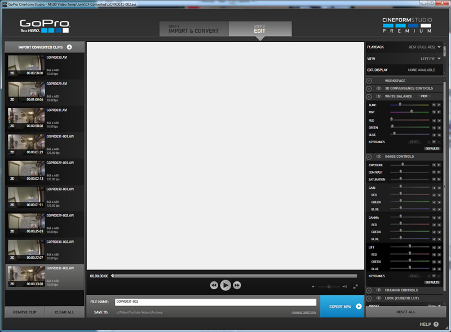Nudge Temp value left with its arrow
The width and height of the screenshot is (451, 332).
pyautogui.click(x=434, y=105)
